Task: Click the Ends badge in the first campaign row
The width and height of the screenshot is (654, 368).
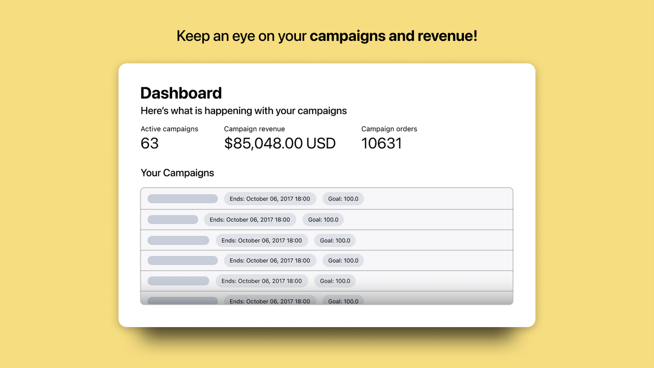Action: click(270, 198)
